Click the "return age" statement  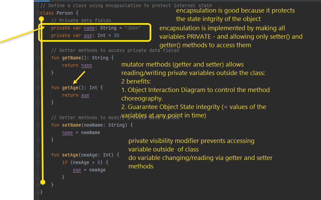click(75, 95)
